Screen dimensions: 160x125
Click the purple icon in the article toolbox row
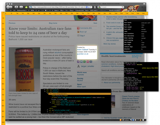click(x=78, y=61)
